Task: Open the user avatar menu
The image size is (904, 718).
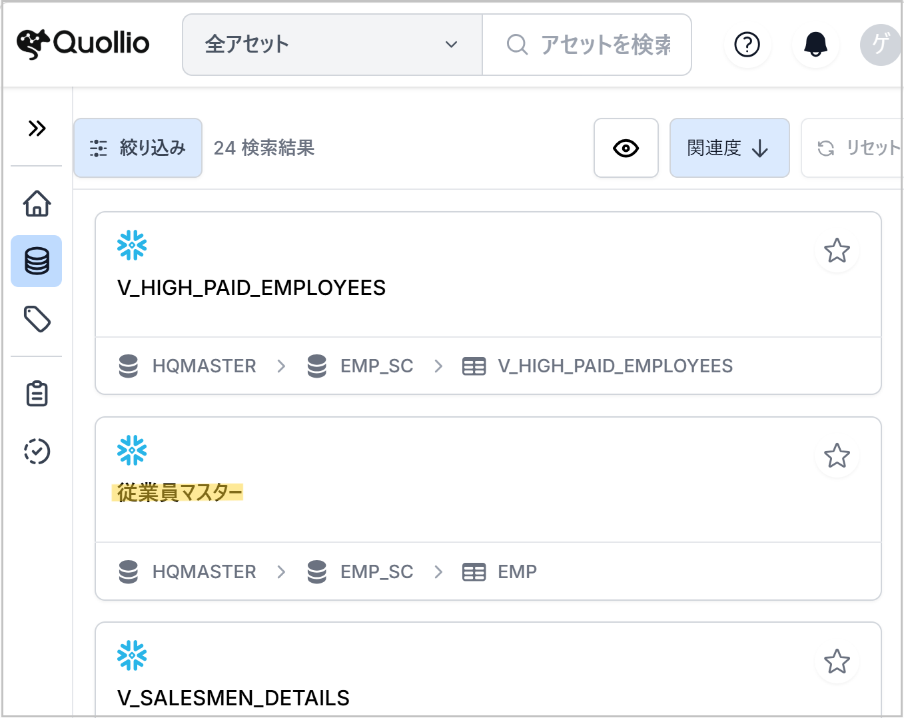Action: [x=881, y=45]
